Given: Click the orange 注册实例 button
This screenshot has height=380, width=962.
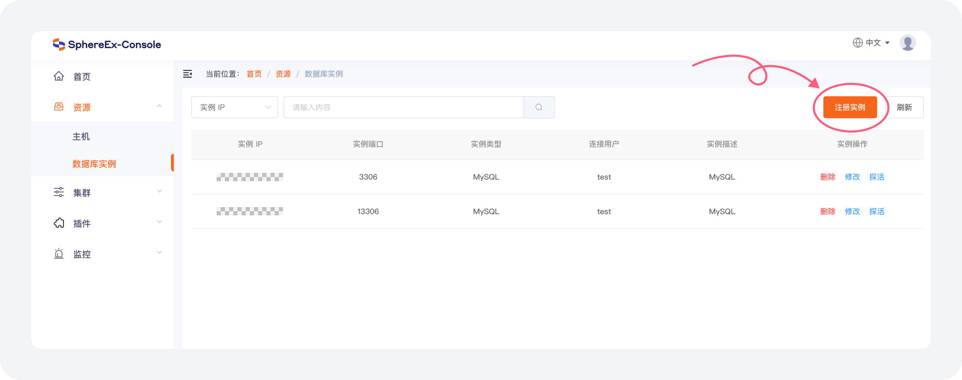Looking at the screenshot, I should click(850, 107).
